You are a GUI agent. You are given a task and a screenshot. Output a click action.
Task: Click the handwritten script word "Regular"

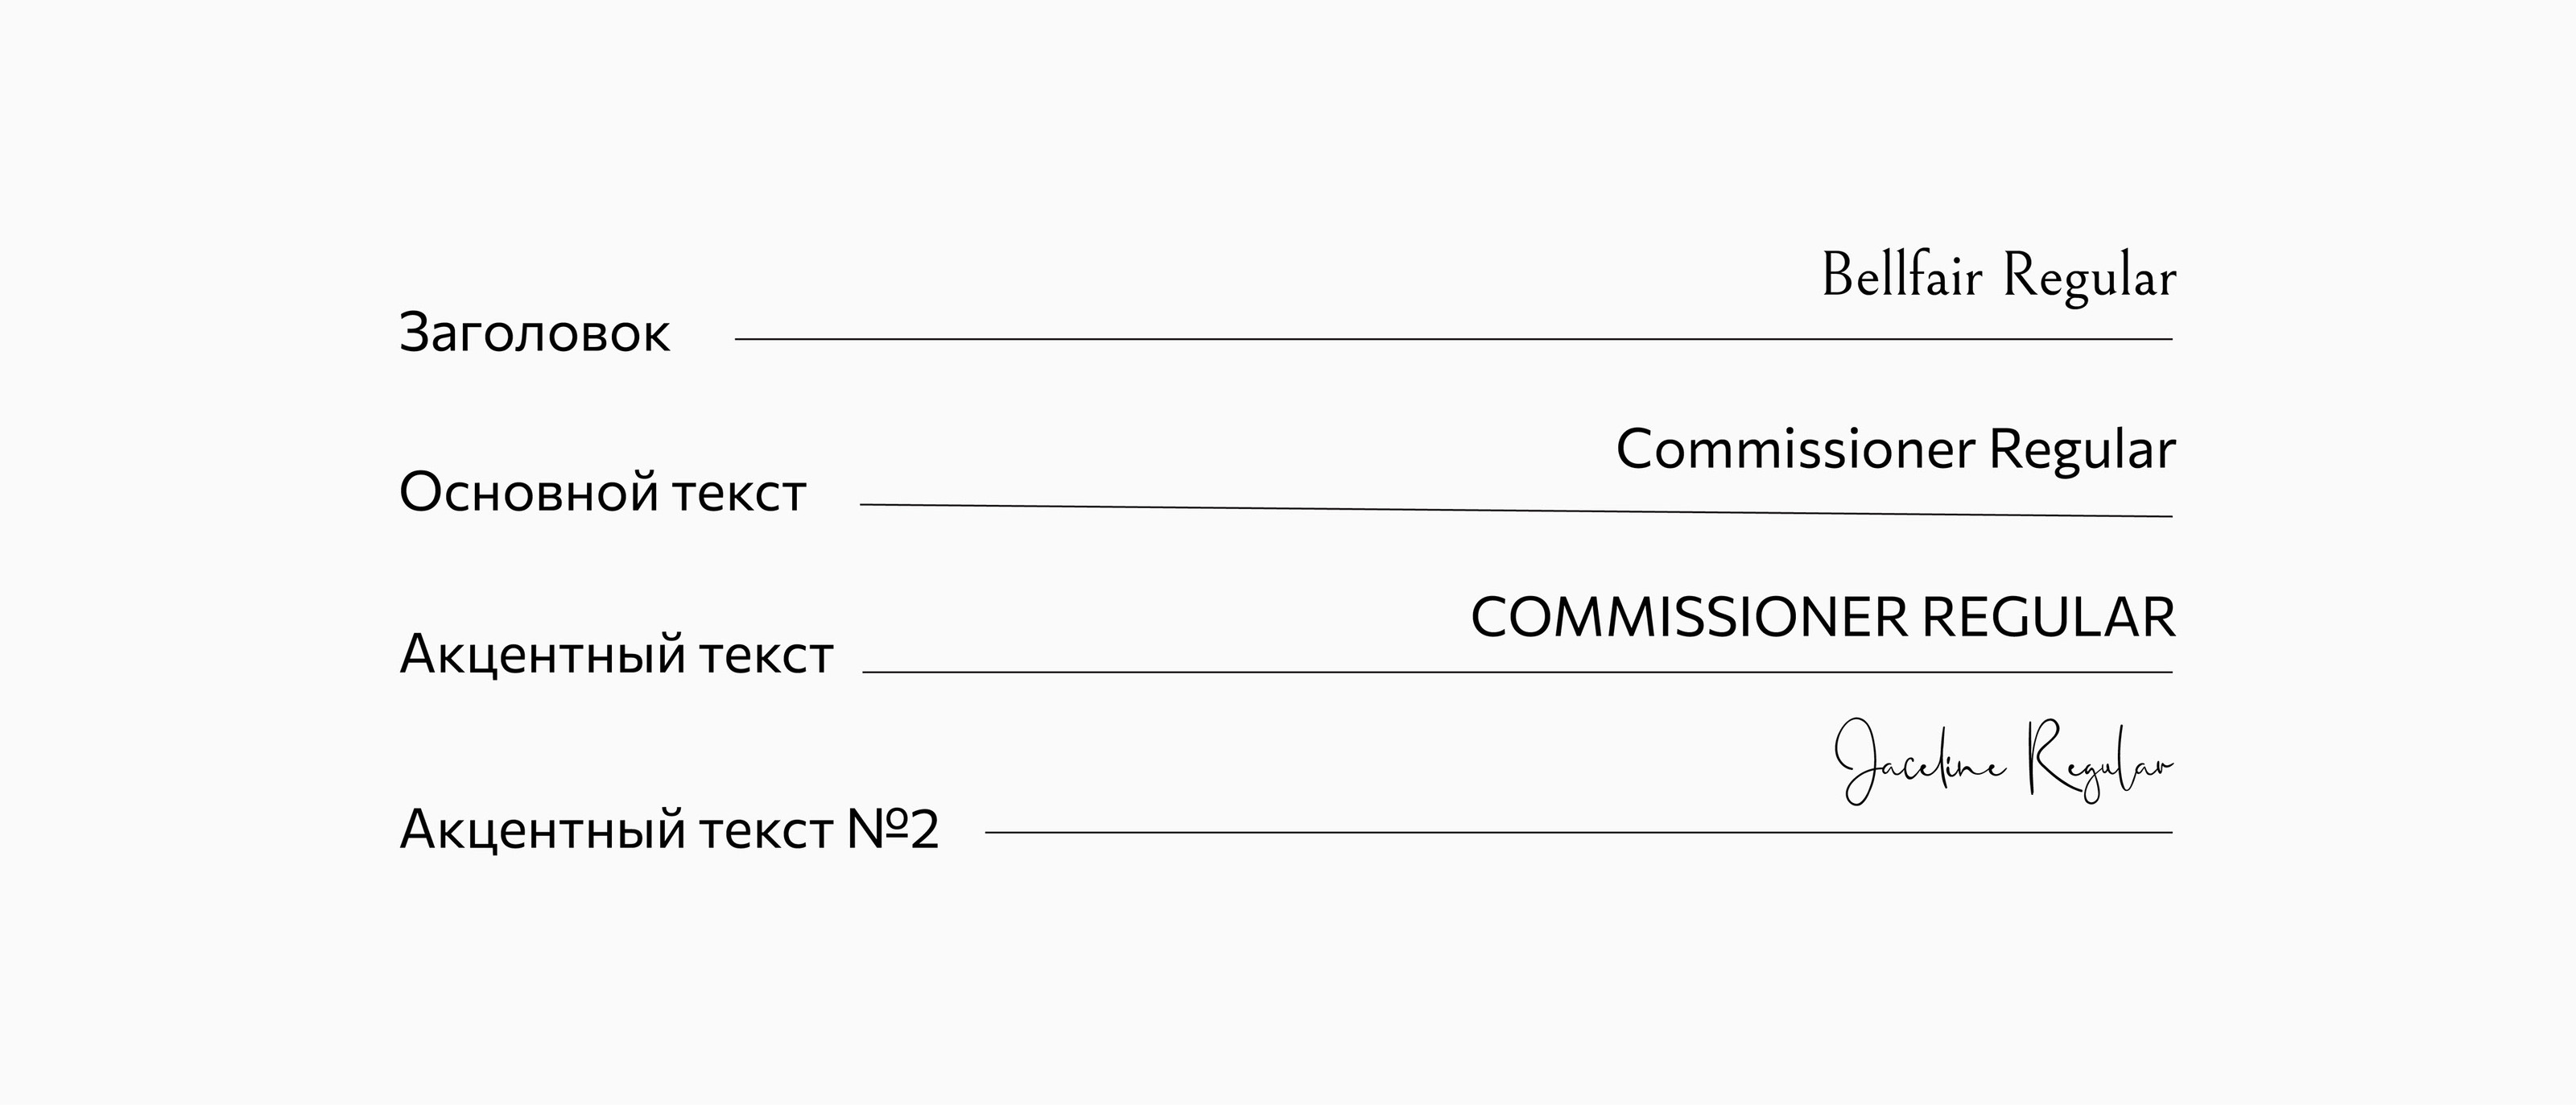coord(2099,764)
